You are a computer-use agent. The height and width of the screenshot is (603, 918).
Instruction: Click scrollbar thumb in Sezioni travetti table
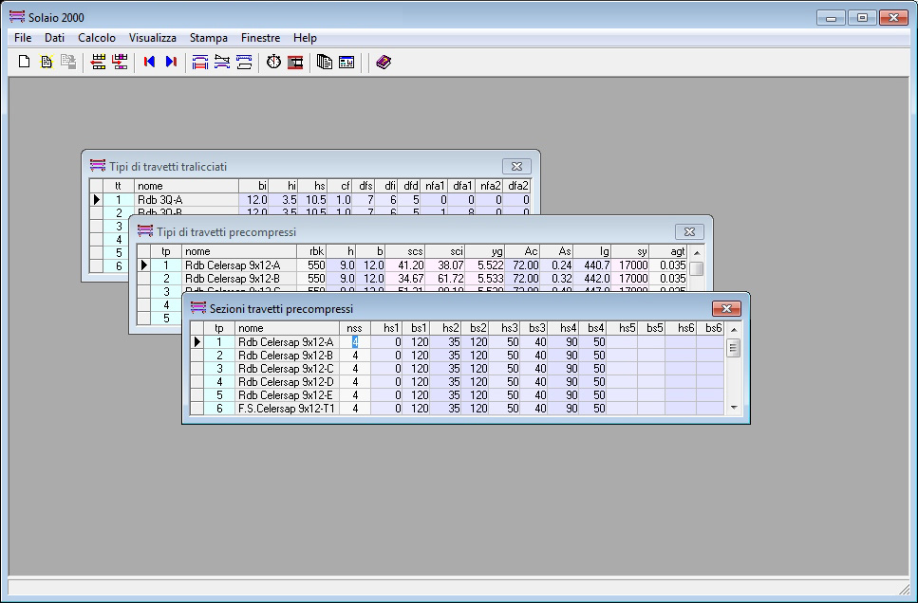[x=734, y=348]
